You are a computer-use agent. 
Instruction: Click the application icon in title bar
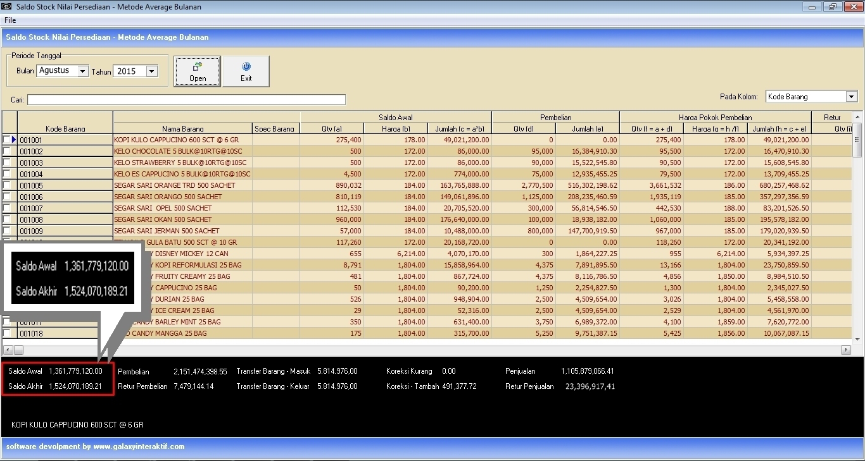(x=7, y=7)
